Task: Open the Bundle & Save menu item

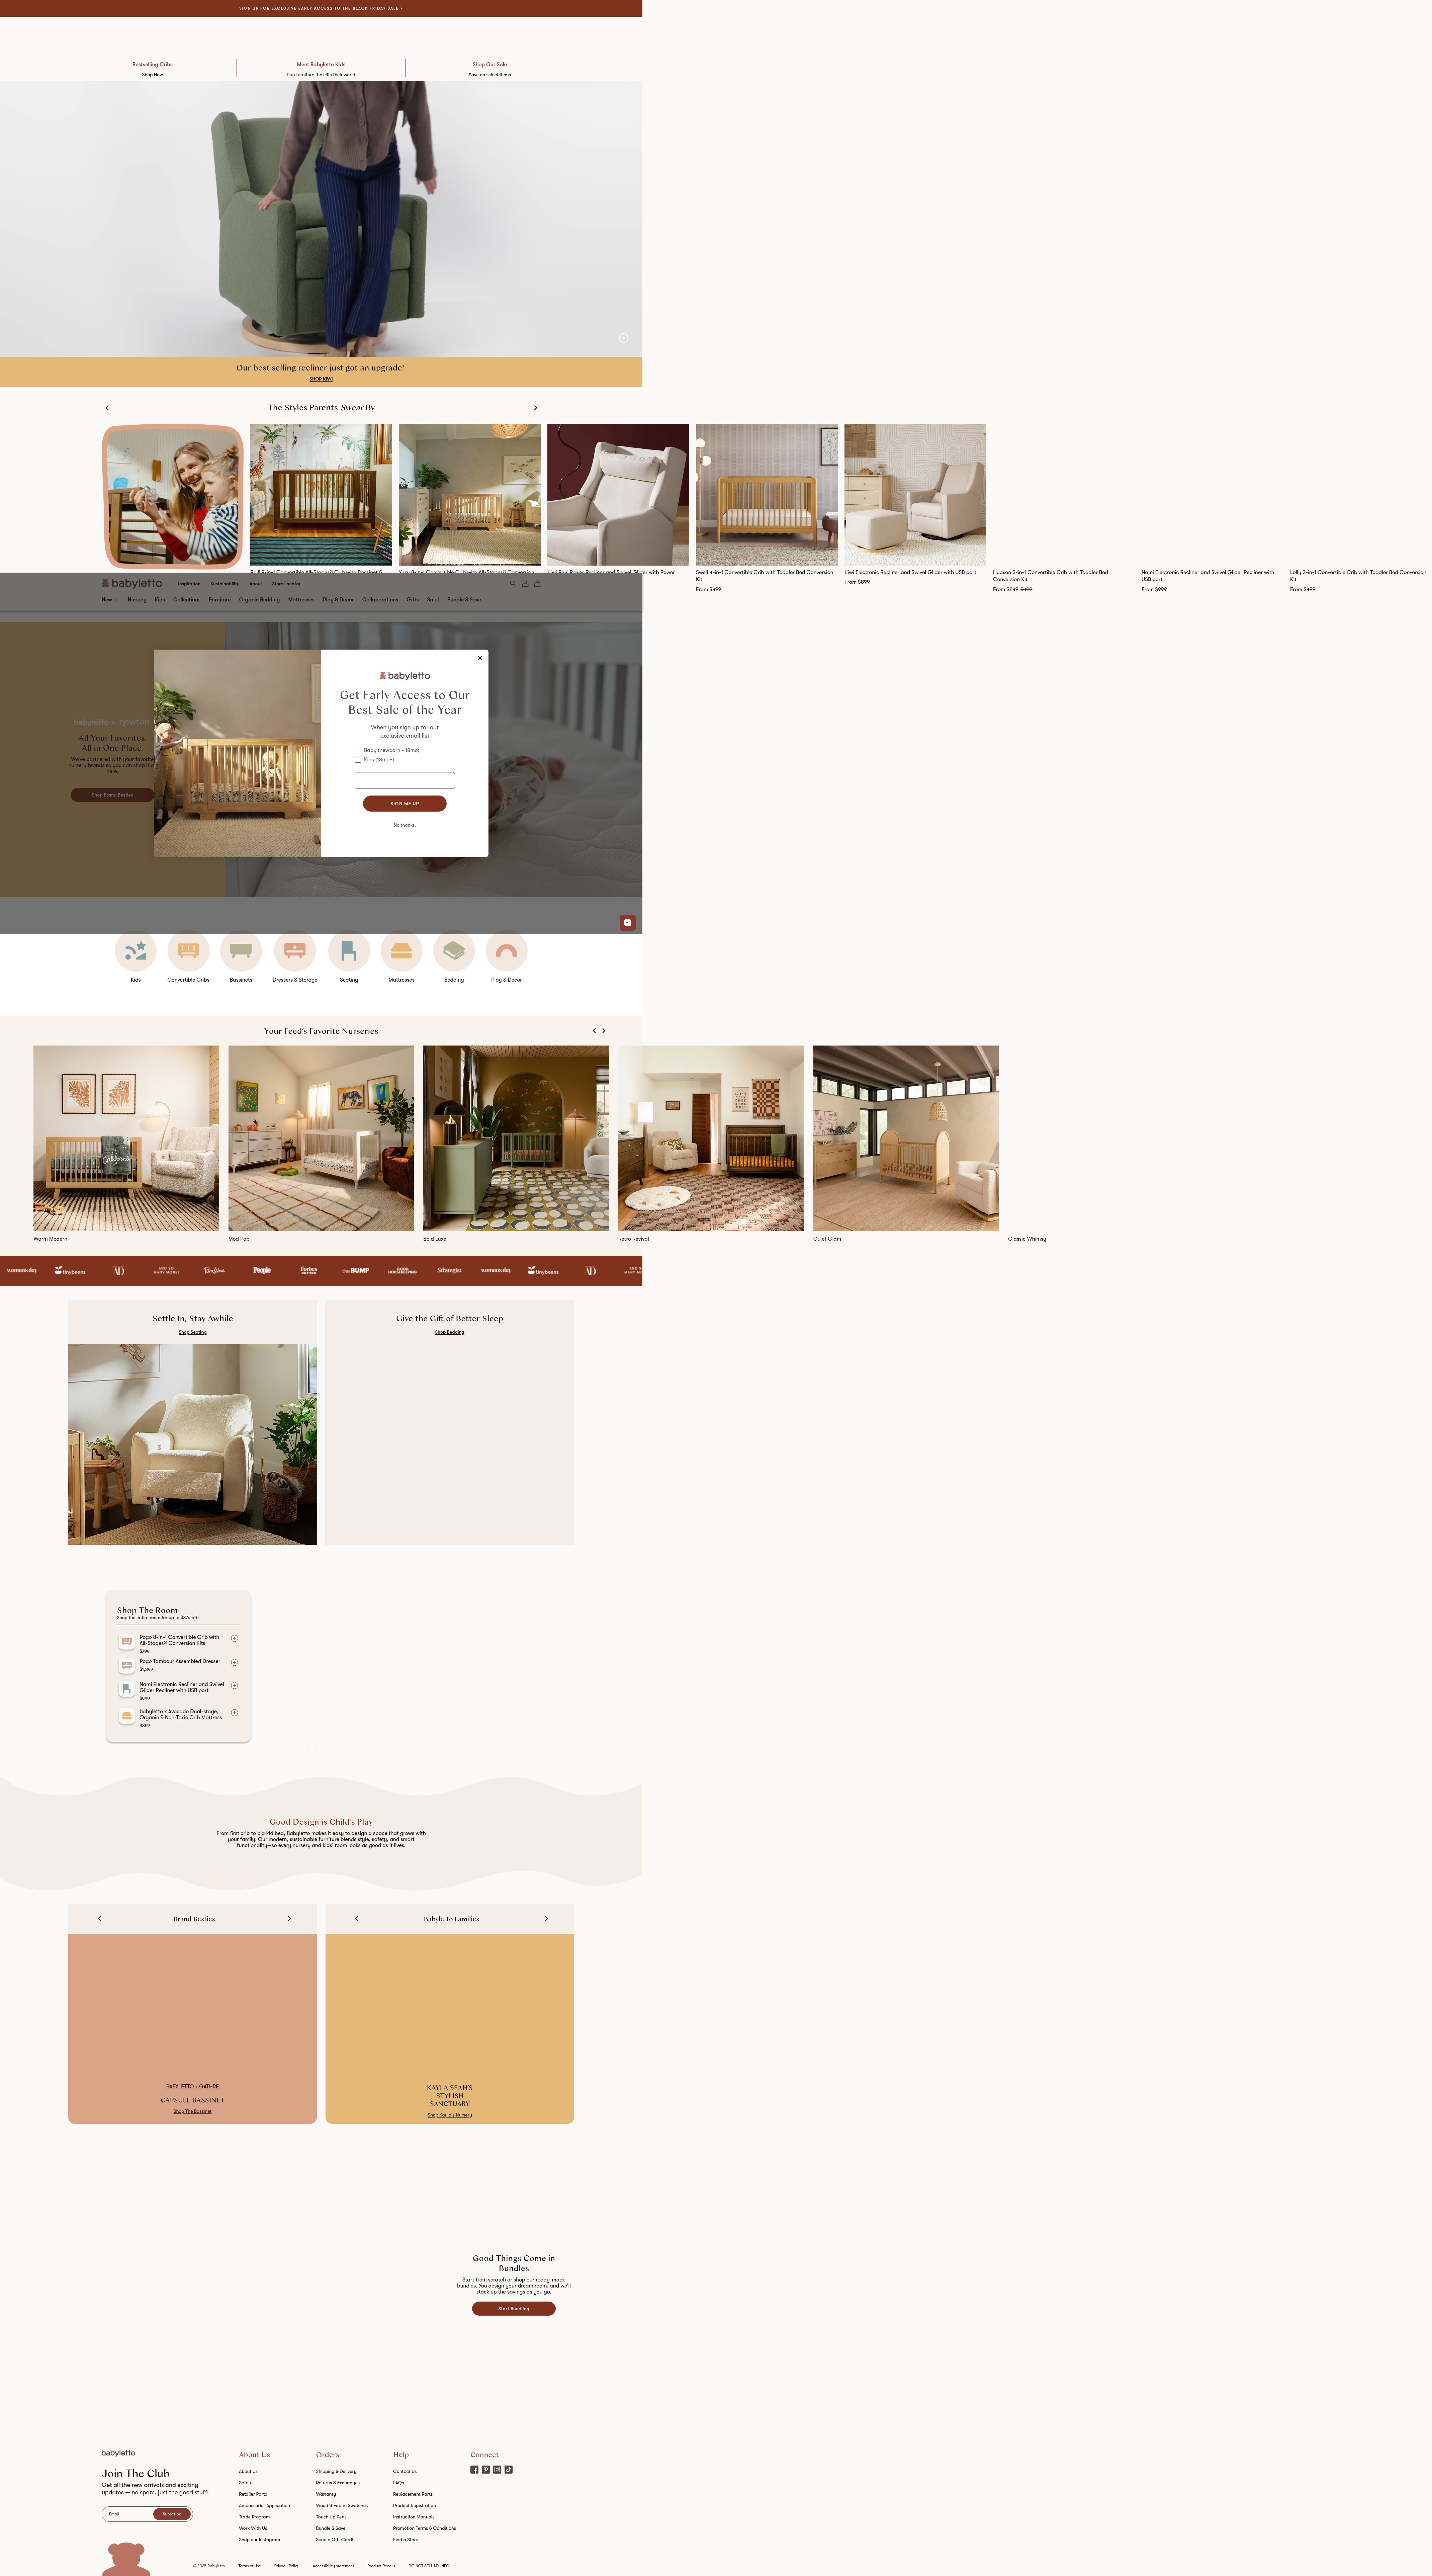Action: pyautogui.click(x=464, y=600)
